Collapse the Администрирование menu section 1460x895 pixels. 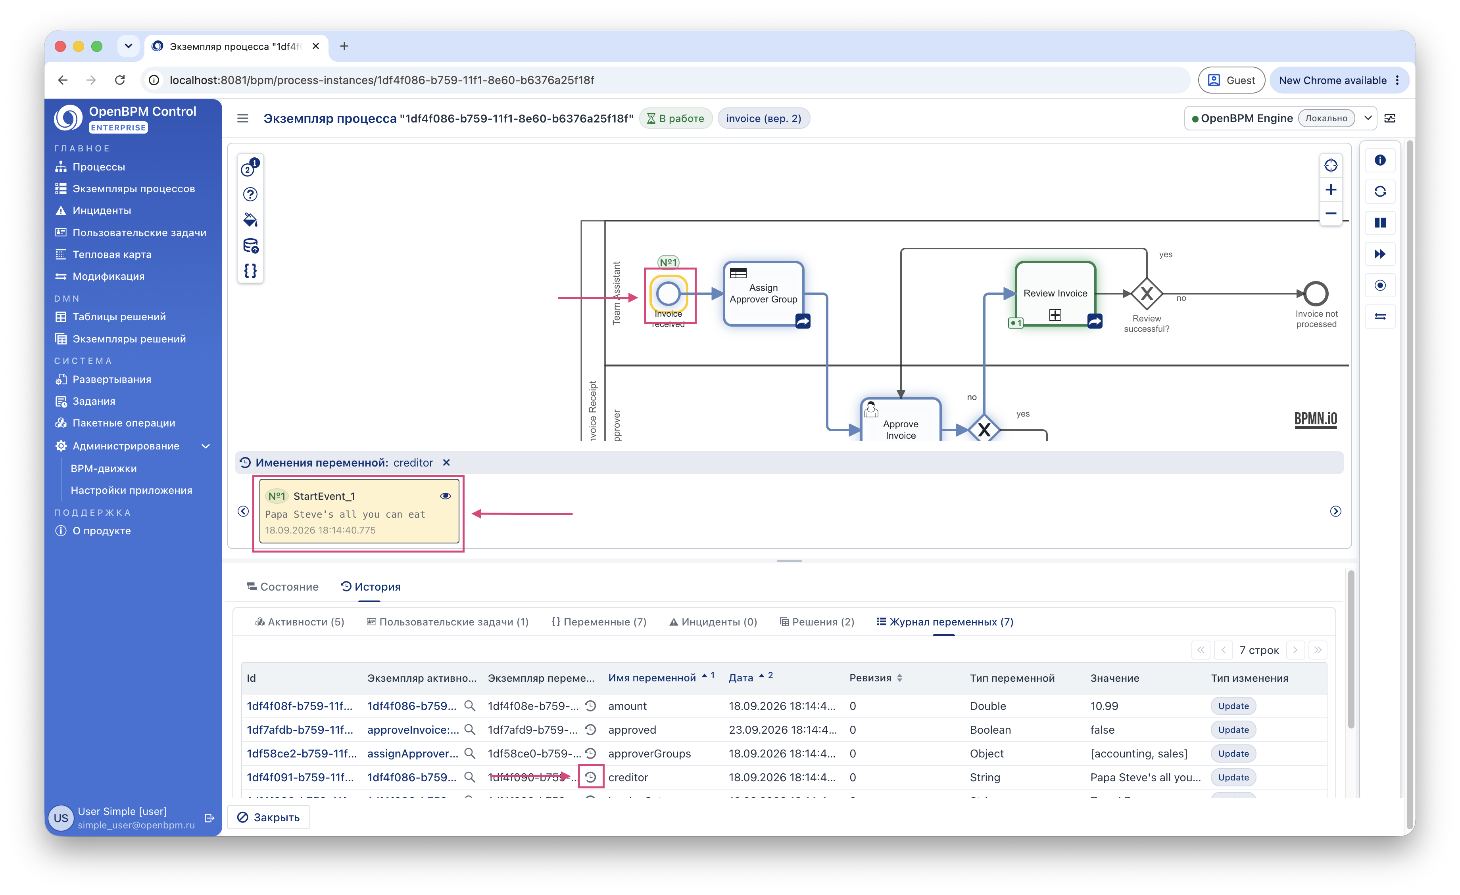pyautogui.click(x=206, y=446)
